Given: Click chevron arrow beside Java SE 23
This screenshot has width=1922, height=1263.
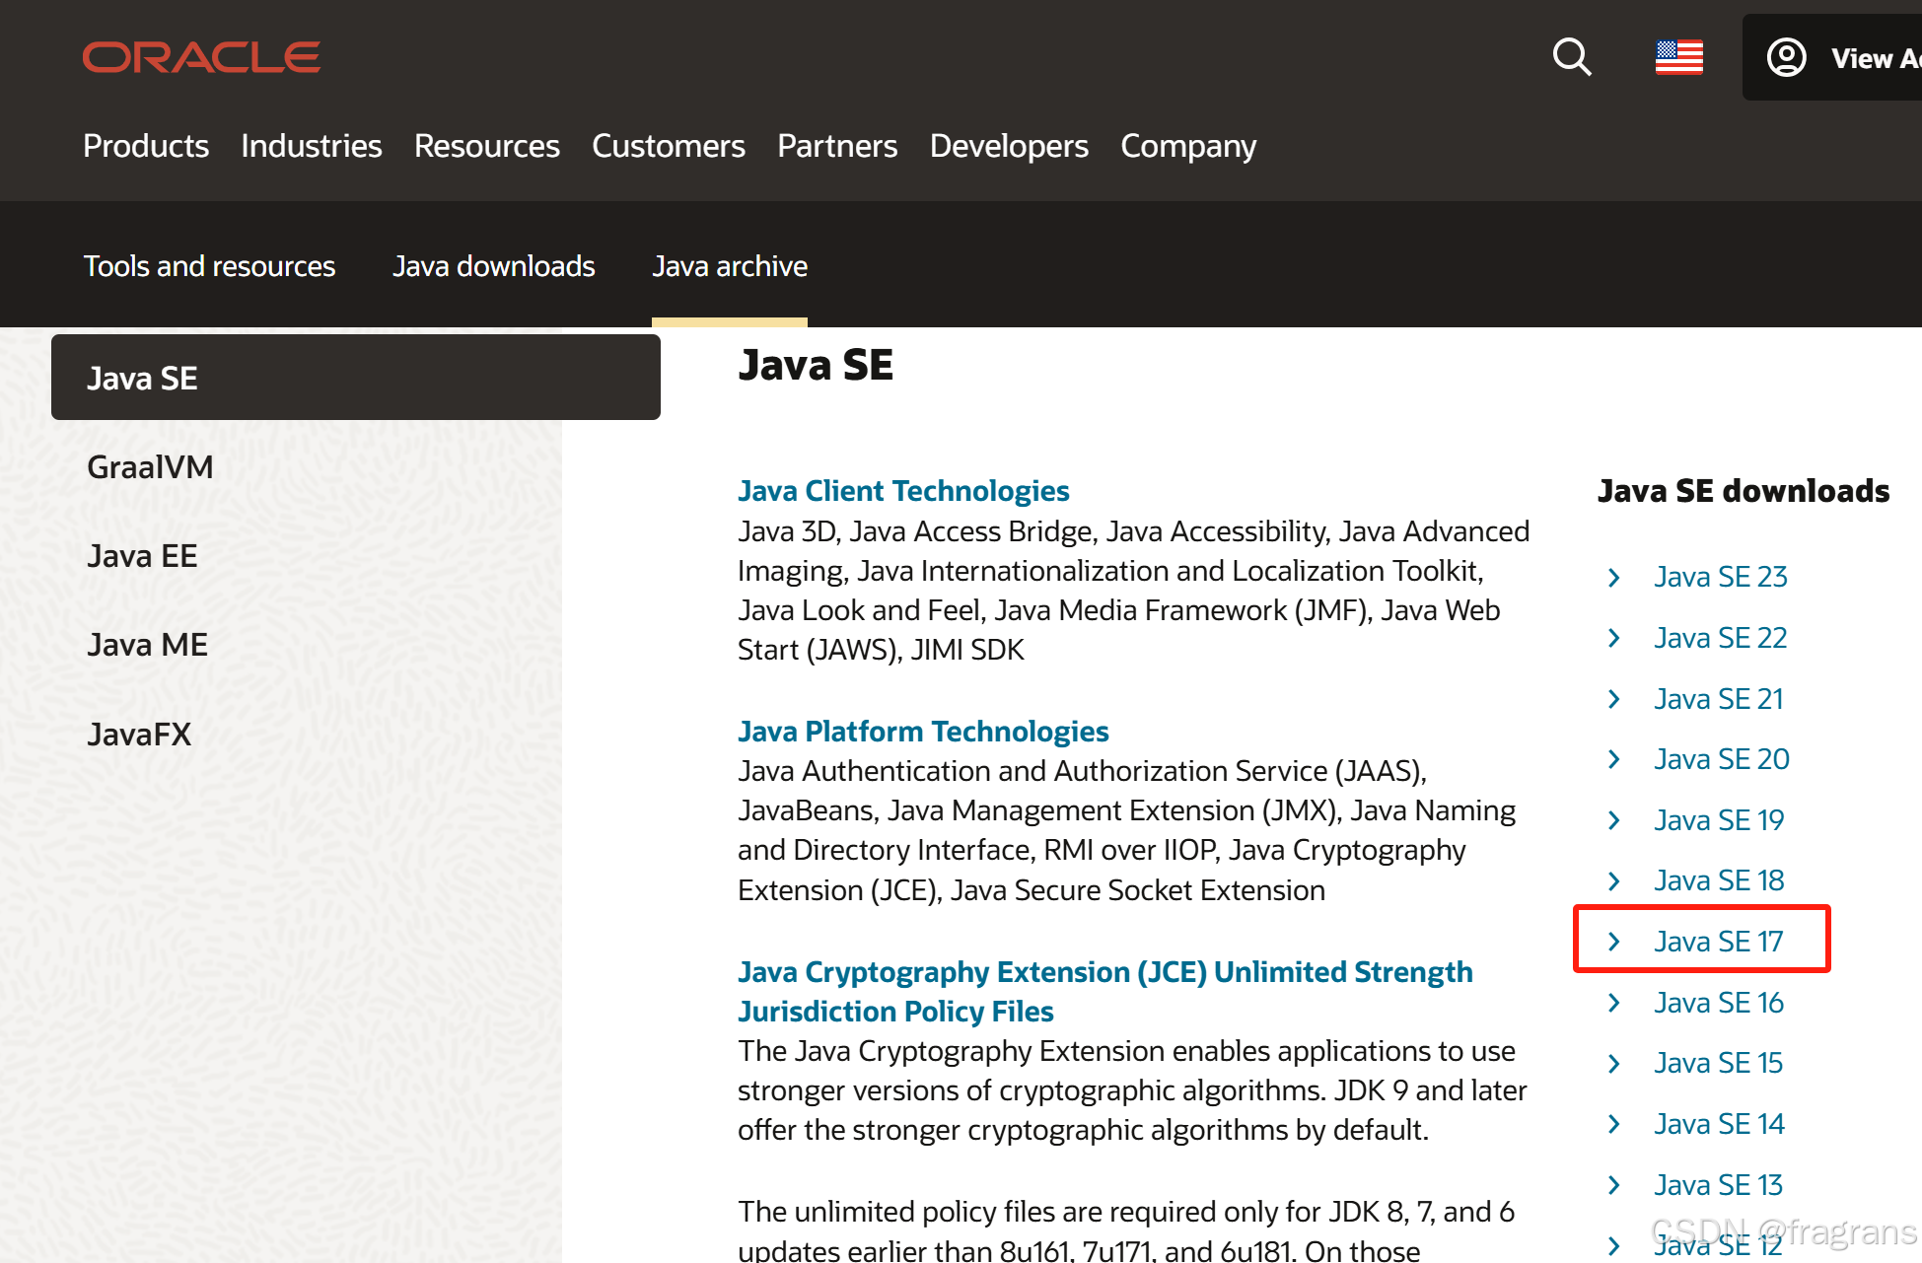Looking at the screenshot, I should [x=1613, y=577].
